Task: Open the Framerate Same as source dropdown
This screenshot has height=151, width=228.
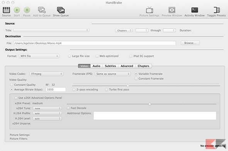Action: [113, 74]
